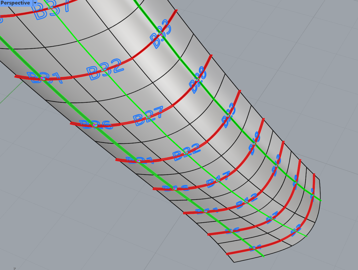Select the B2 text label

(296, 231)
